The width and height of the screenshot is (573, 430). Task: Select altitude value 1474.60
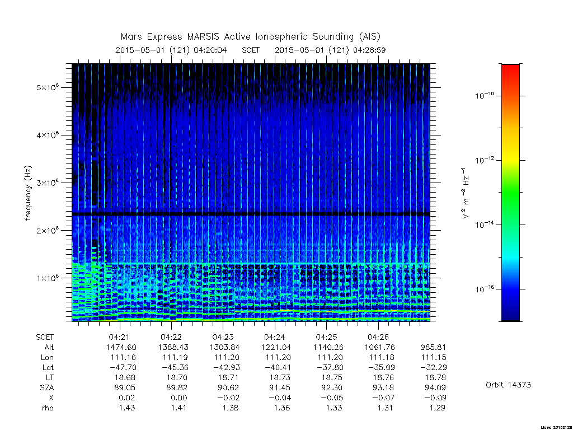(x=121, y=347)
